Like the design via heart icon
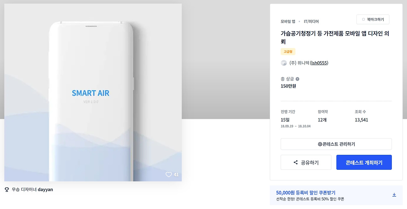407x209 pixels. pos(169,175)
